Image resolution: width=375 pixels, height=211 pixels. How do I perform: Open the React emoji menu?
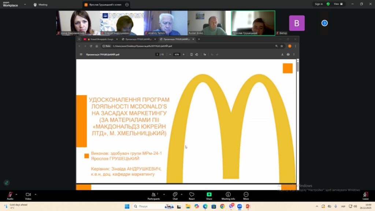pos(192,196)
